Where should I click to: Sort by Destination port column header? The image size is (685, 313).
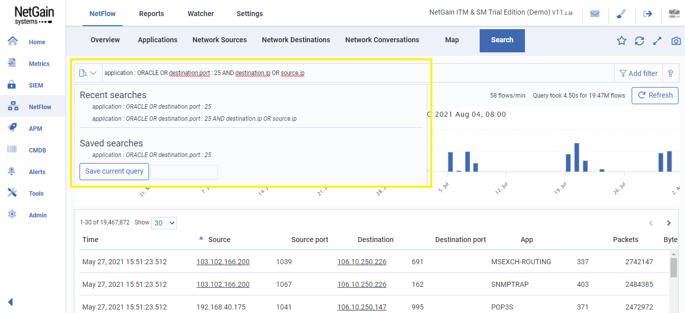pyautogui.click(x=461, y=240)
